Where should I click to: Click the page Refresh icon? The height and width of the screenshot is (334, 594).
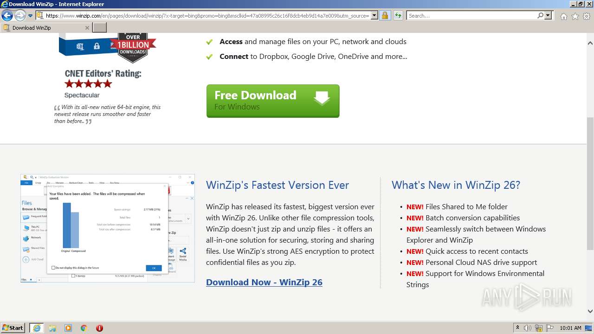[398, 16]
